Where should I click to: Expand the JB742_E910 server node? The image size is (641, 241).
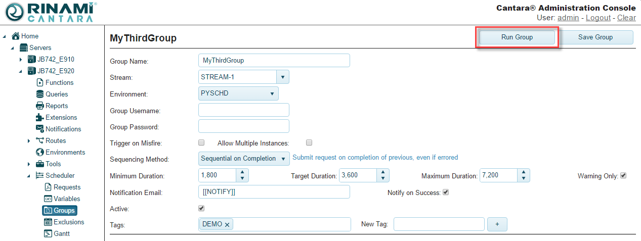[x=21, y=60]
